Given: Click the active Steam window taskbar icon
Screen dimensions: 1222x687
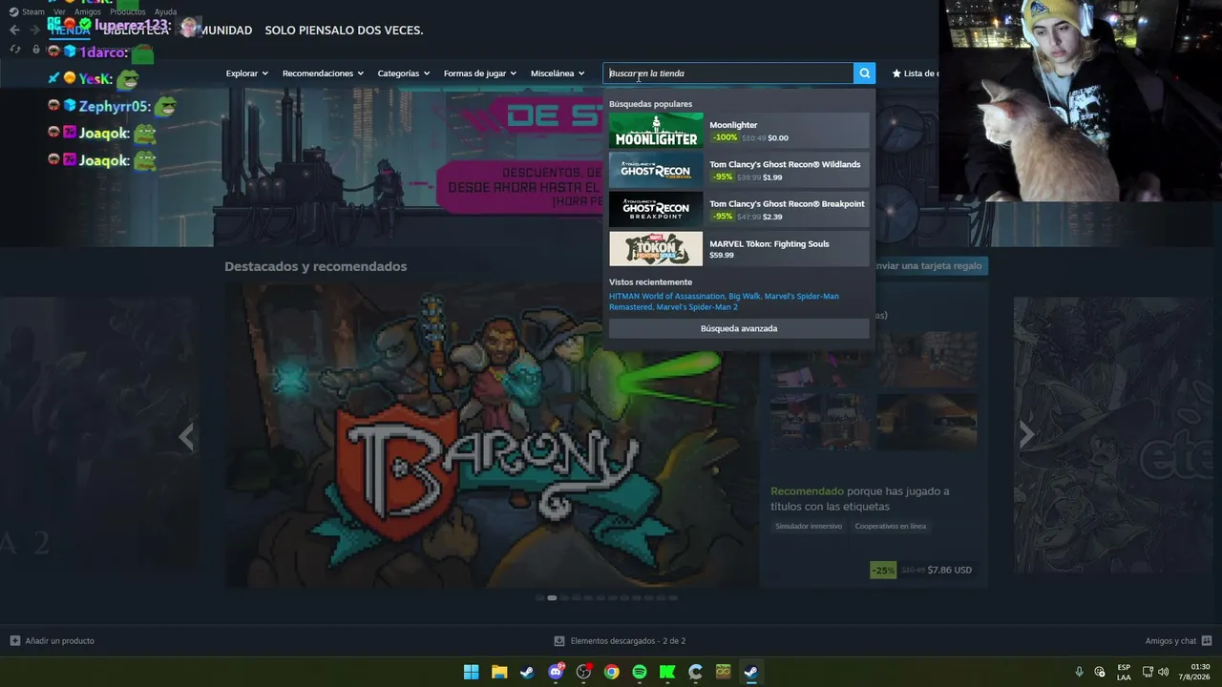Looking at the screenshot, I should (x=751, y=672).
